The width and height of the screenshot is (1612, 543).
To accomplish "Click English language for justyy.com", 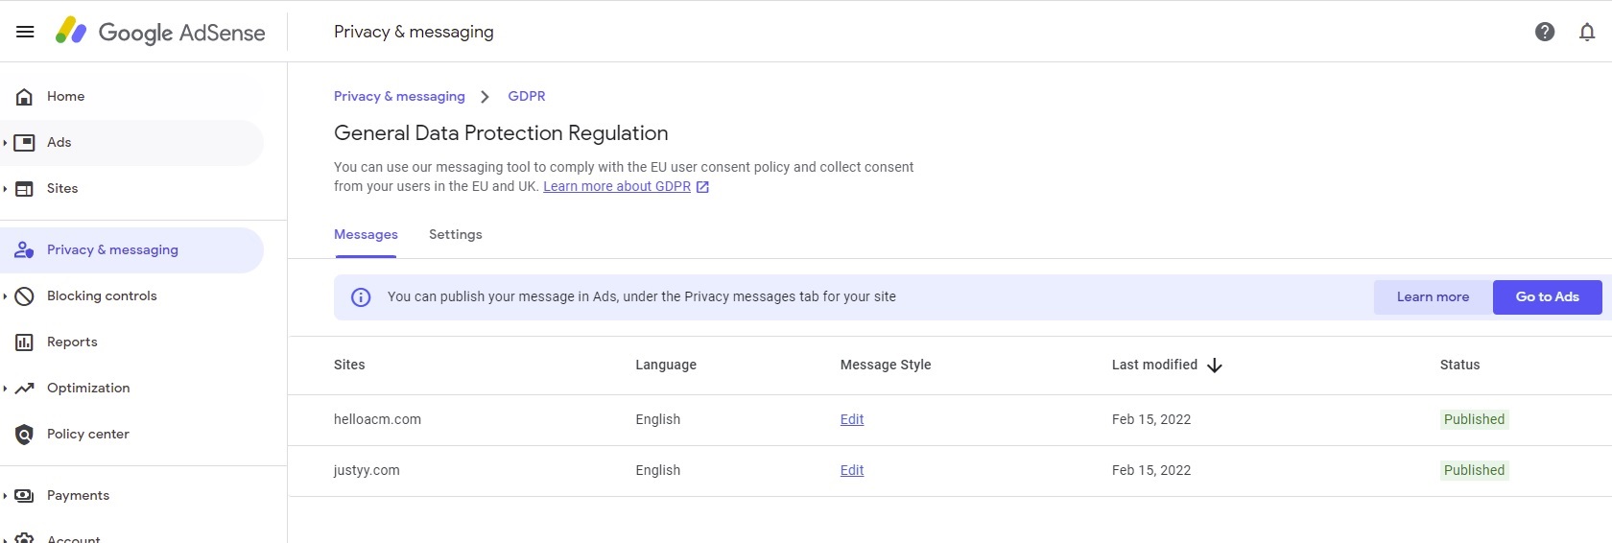I will click(x=657, y=470).
